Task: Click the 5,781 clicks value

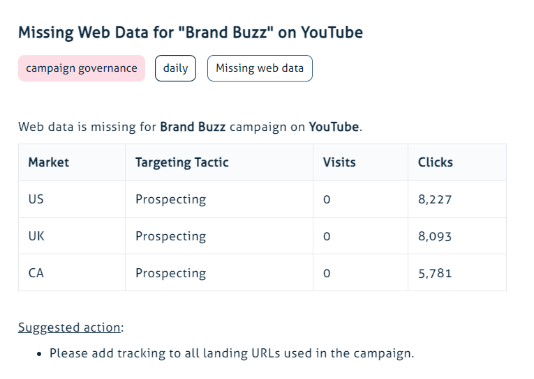Action: pos(435,273)
